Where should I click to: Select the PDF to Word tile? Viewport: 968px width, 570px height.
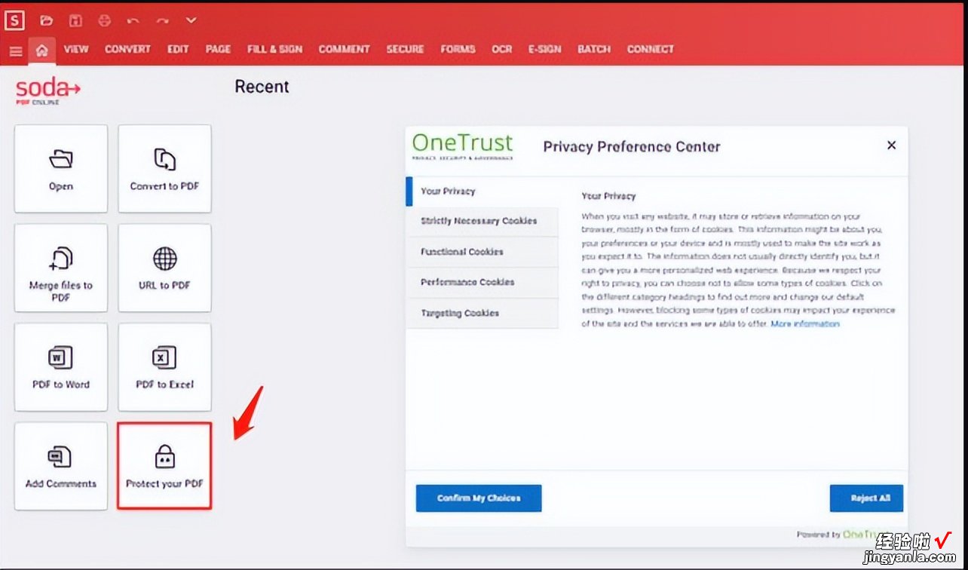coord(61,367)
